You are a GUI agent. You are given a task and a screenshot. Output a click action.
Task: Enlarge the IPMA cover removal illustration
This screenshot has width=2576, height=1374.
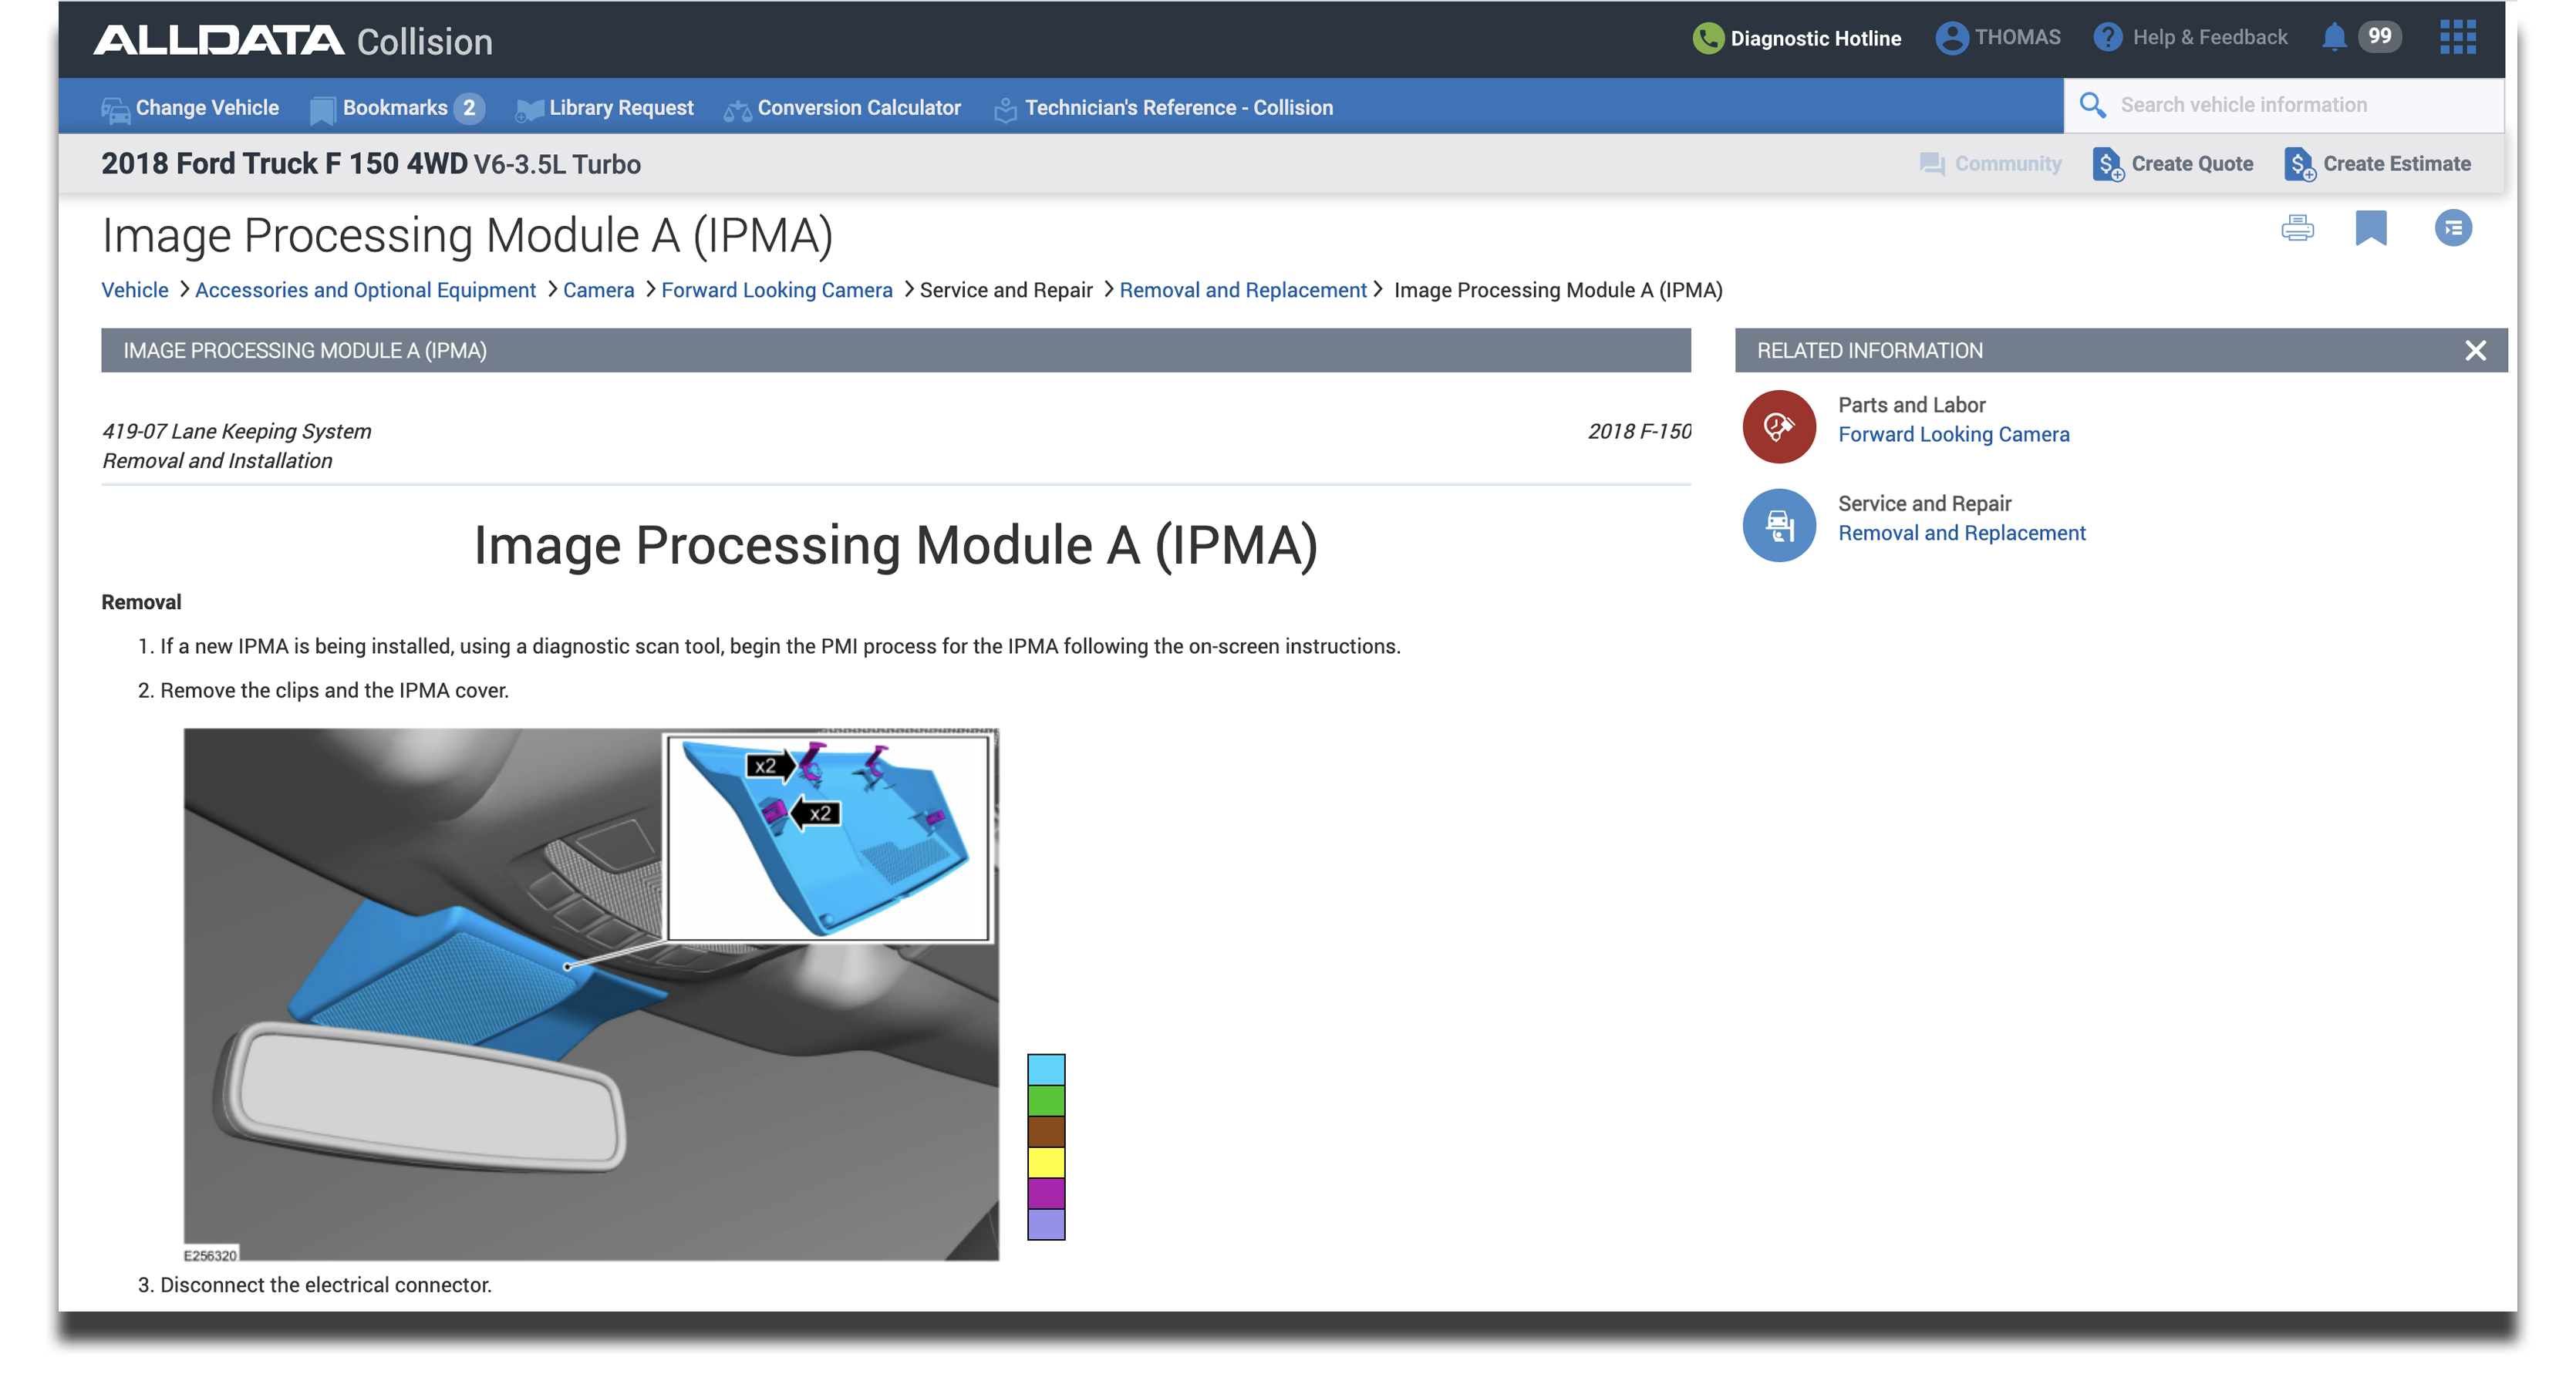pos(590,993)
